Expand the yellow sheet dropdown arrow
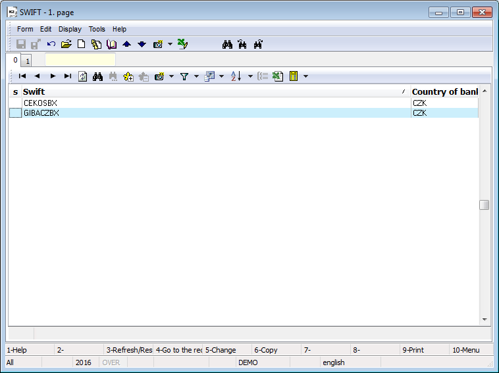 [306, 76]
